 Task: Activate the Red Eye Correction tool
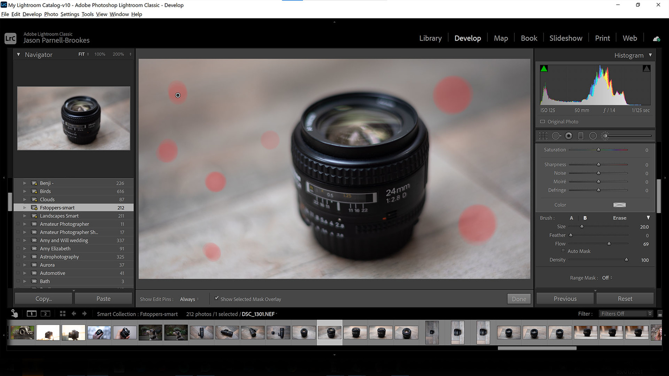(569, 135)
